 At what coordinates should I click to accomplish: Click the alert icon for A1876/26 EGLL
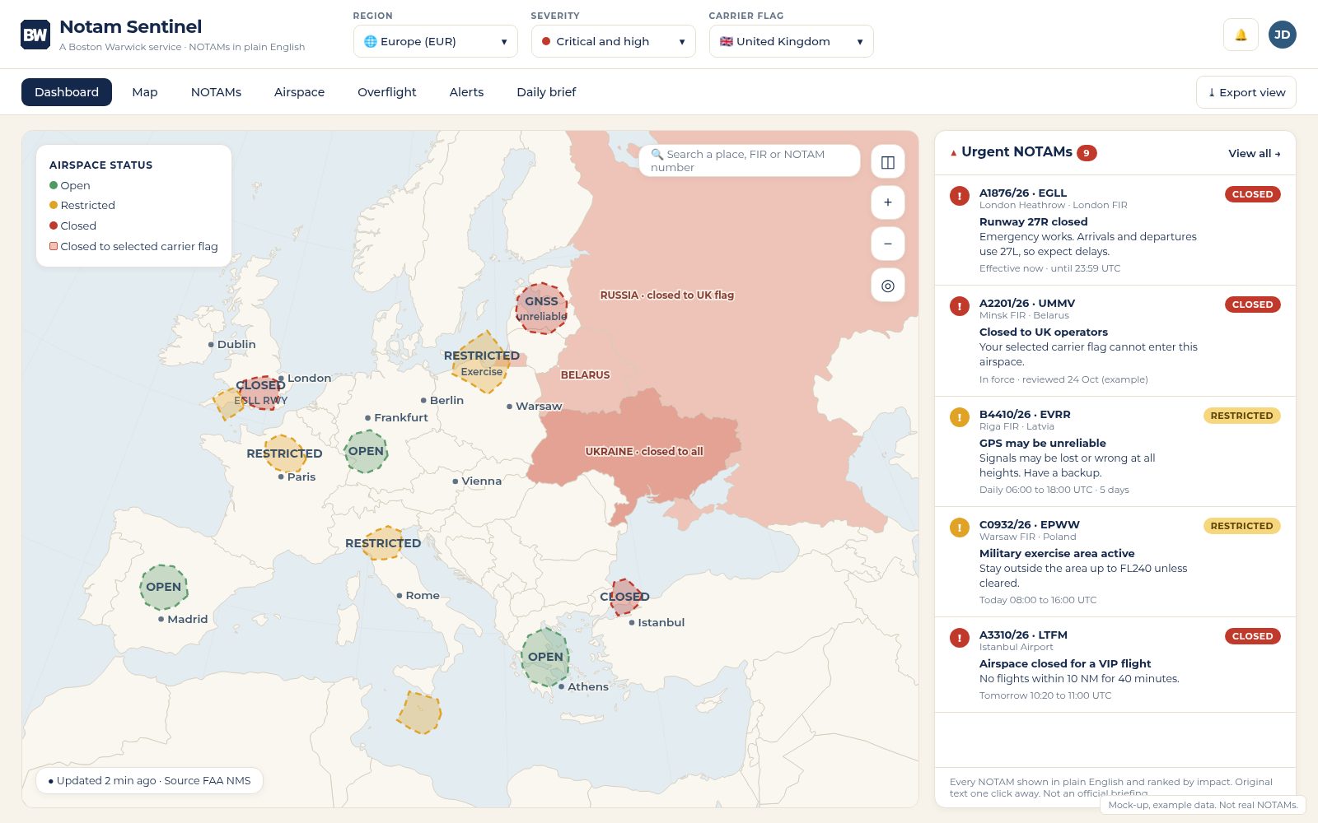click(x=960, y=196)
